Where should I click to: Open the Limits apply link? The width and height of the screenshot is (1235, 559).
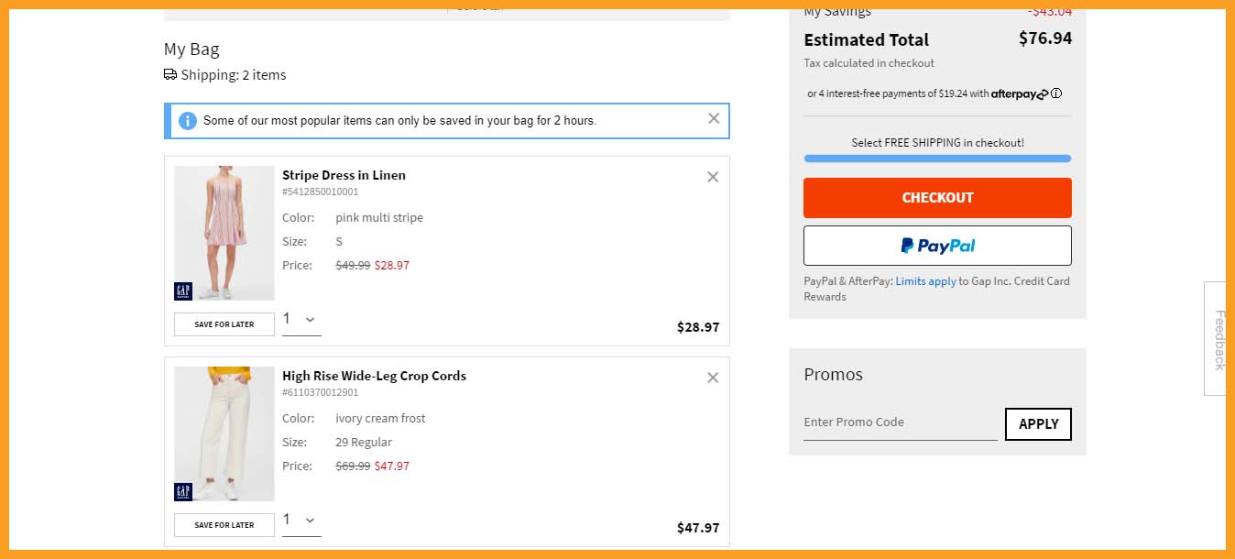point(925,281)
